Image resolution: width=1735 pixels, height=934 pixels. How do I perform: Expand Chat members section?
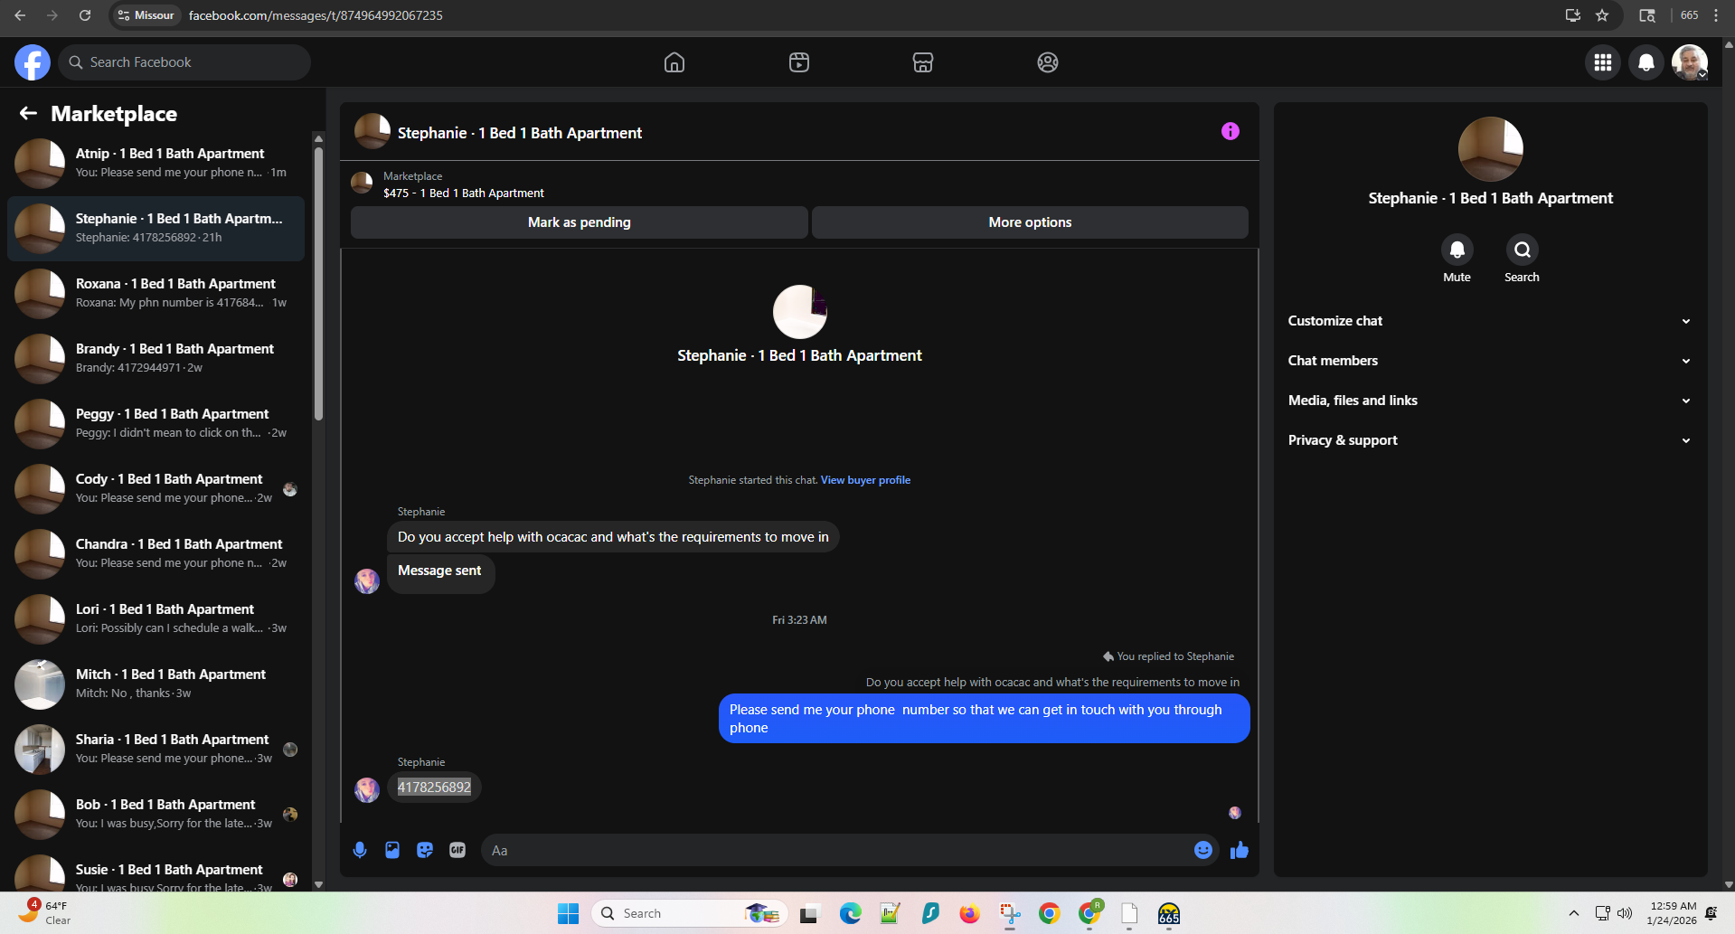pyautogui.click(x=1490, y=361)
